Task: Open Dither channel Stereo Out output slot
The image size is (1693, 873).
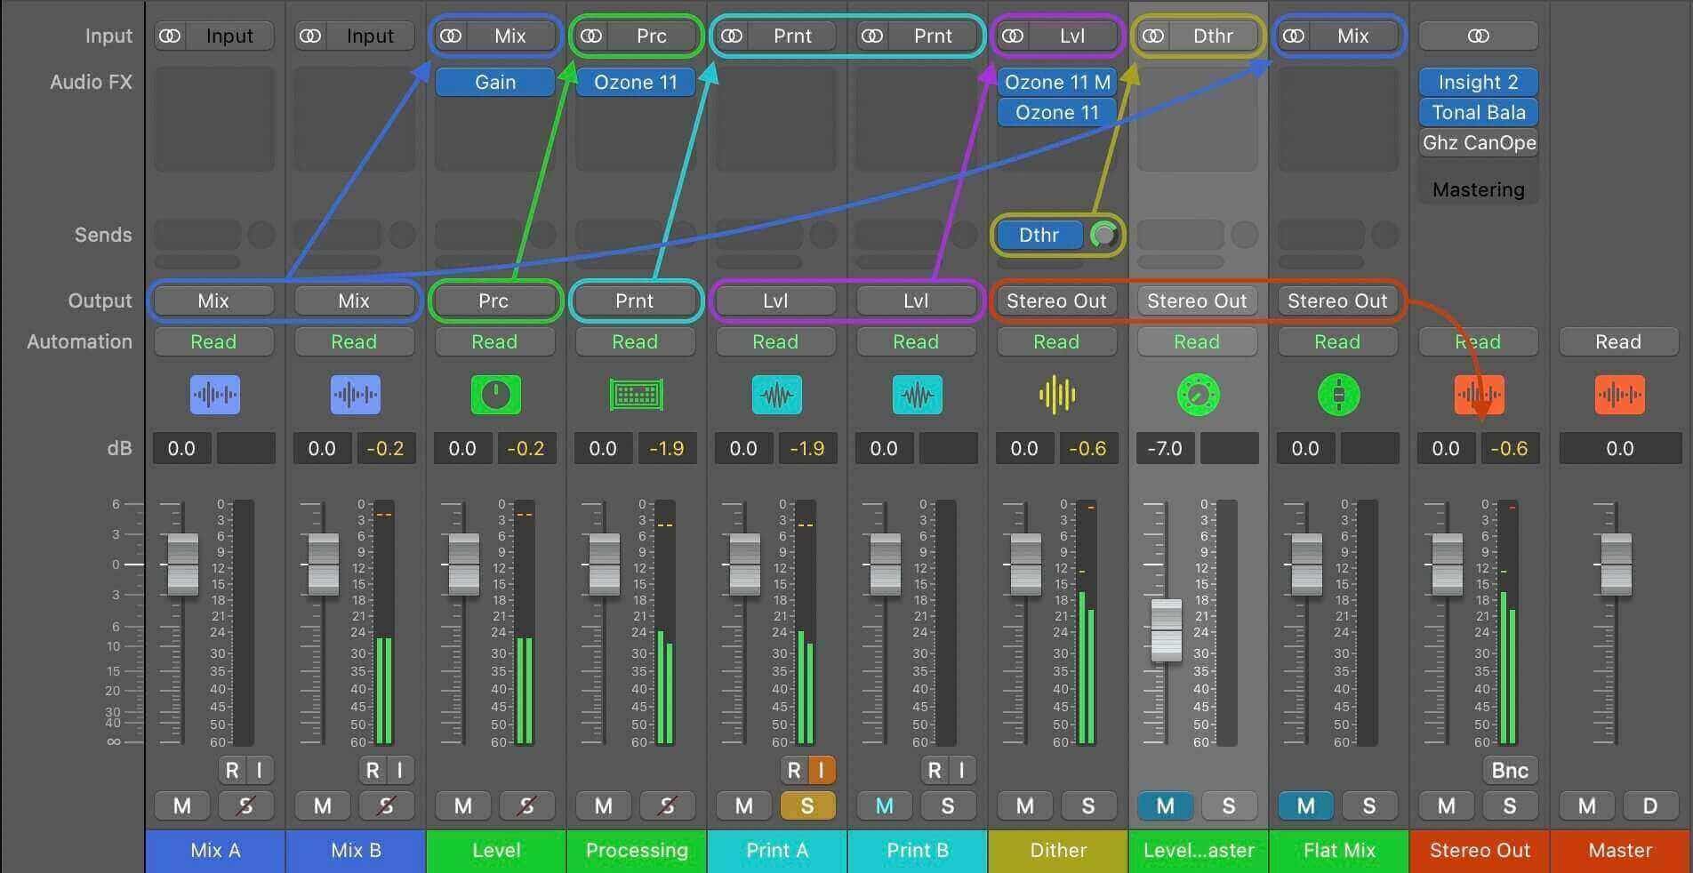Action: coord(1056,301)
